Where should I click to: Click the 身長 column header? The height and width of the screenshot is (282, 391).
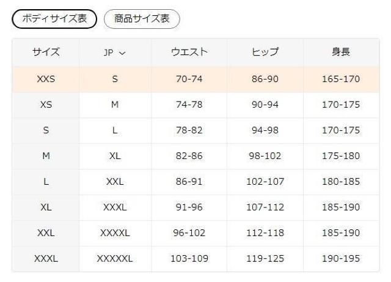click(340, 53)
